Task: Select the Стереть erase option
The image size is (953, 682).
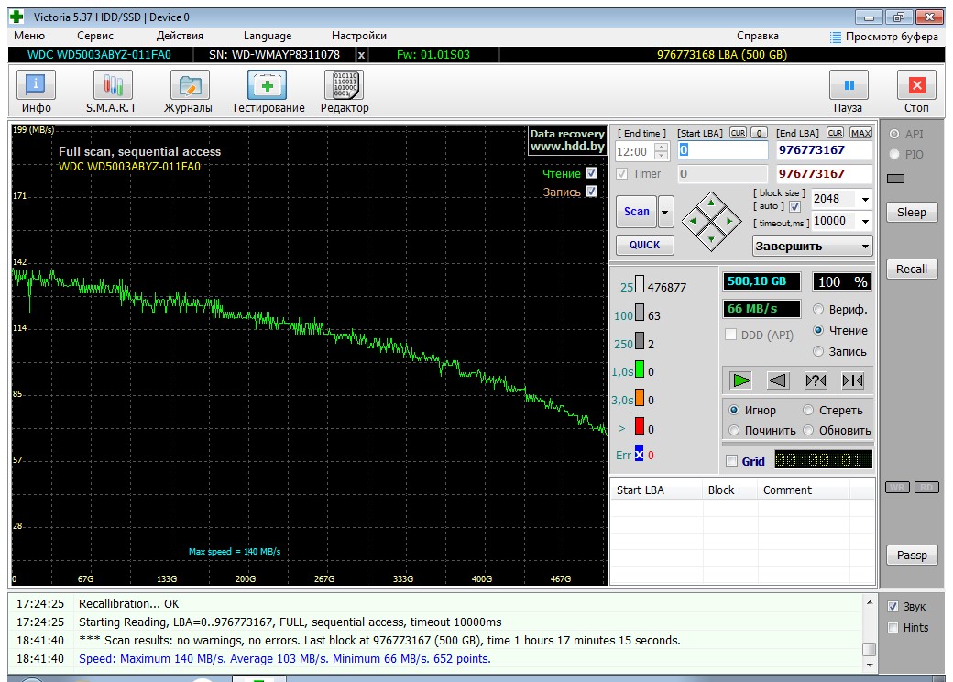Action: point(808,411)
